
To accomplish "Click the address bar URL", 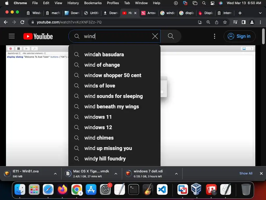I will click(69, 22).
